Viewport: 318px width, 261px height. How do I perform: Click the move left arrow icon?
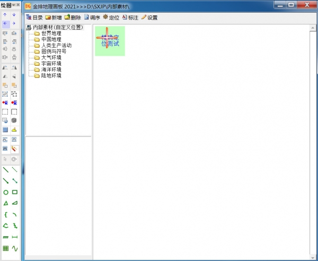tap(5, 23)
